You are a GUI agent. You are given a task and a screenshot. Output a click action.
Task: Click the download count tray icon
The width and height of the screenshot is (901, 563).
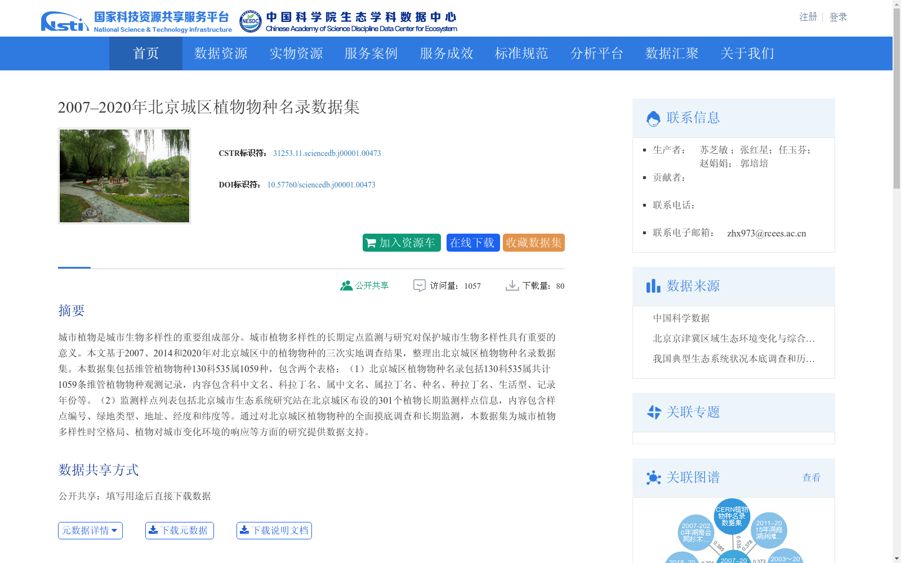(x=512, y=285)
